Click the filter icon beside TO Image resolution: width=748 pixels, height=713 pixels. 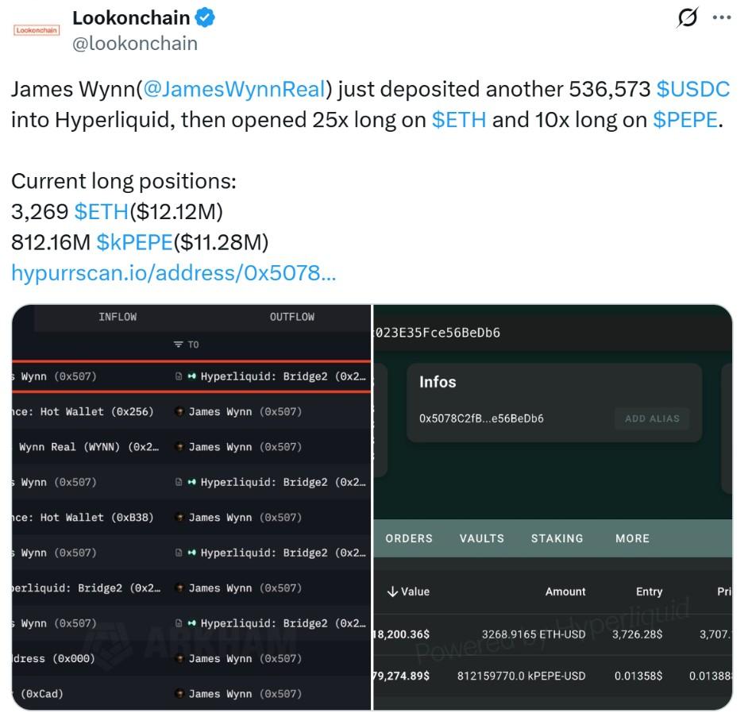pos(179,345)
